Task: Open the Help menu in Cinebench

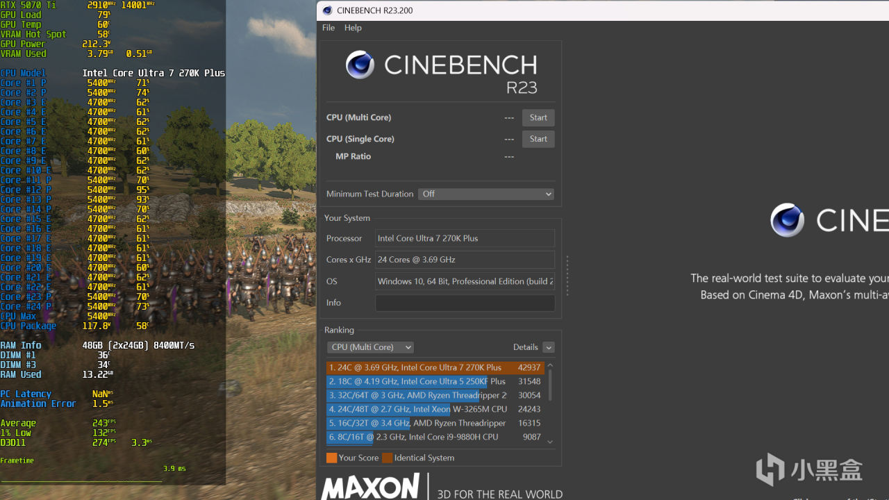Action: tap(353, 28)
